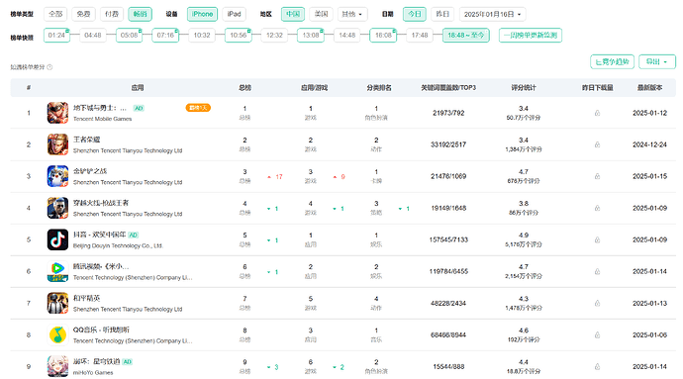The image size is (683, 379).
Task: Open the 和平精英 app name link
Action: (87, 298)
